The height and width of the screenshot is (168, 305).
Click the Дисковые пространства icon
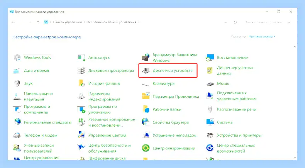(81, 71)
